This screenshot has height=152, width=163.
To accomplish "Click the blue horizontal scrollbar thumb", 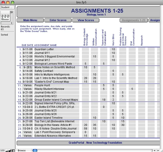I will 35,150.
